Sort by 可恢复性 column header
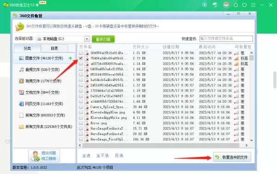The image size is (277, 174). click(x=243, y=47)
